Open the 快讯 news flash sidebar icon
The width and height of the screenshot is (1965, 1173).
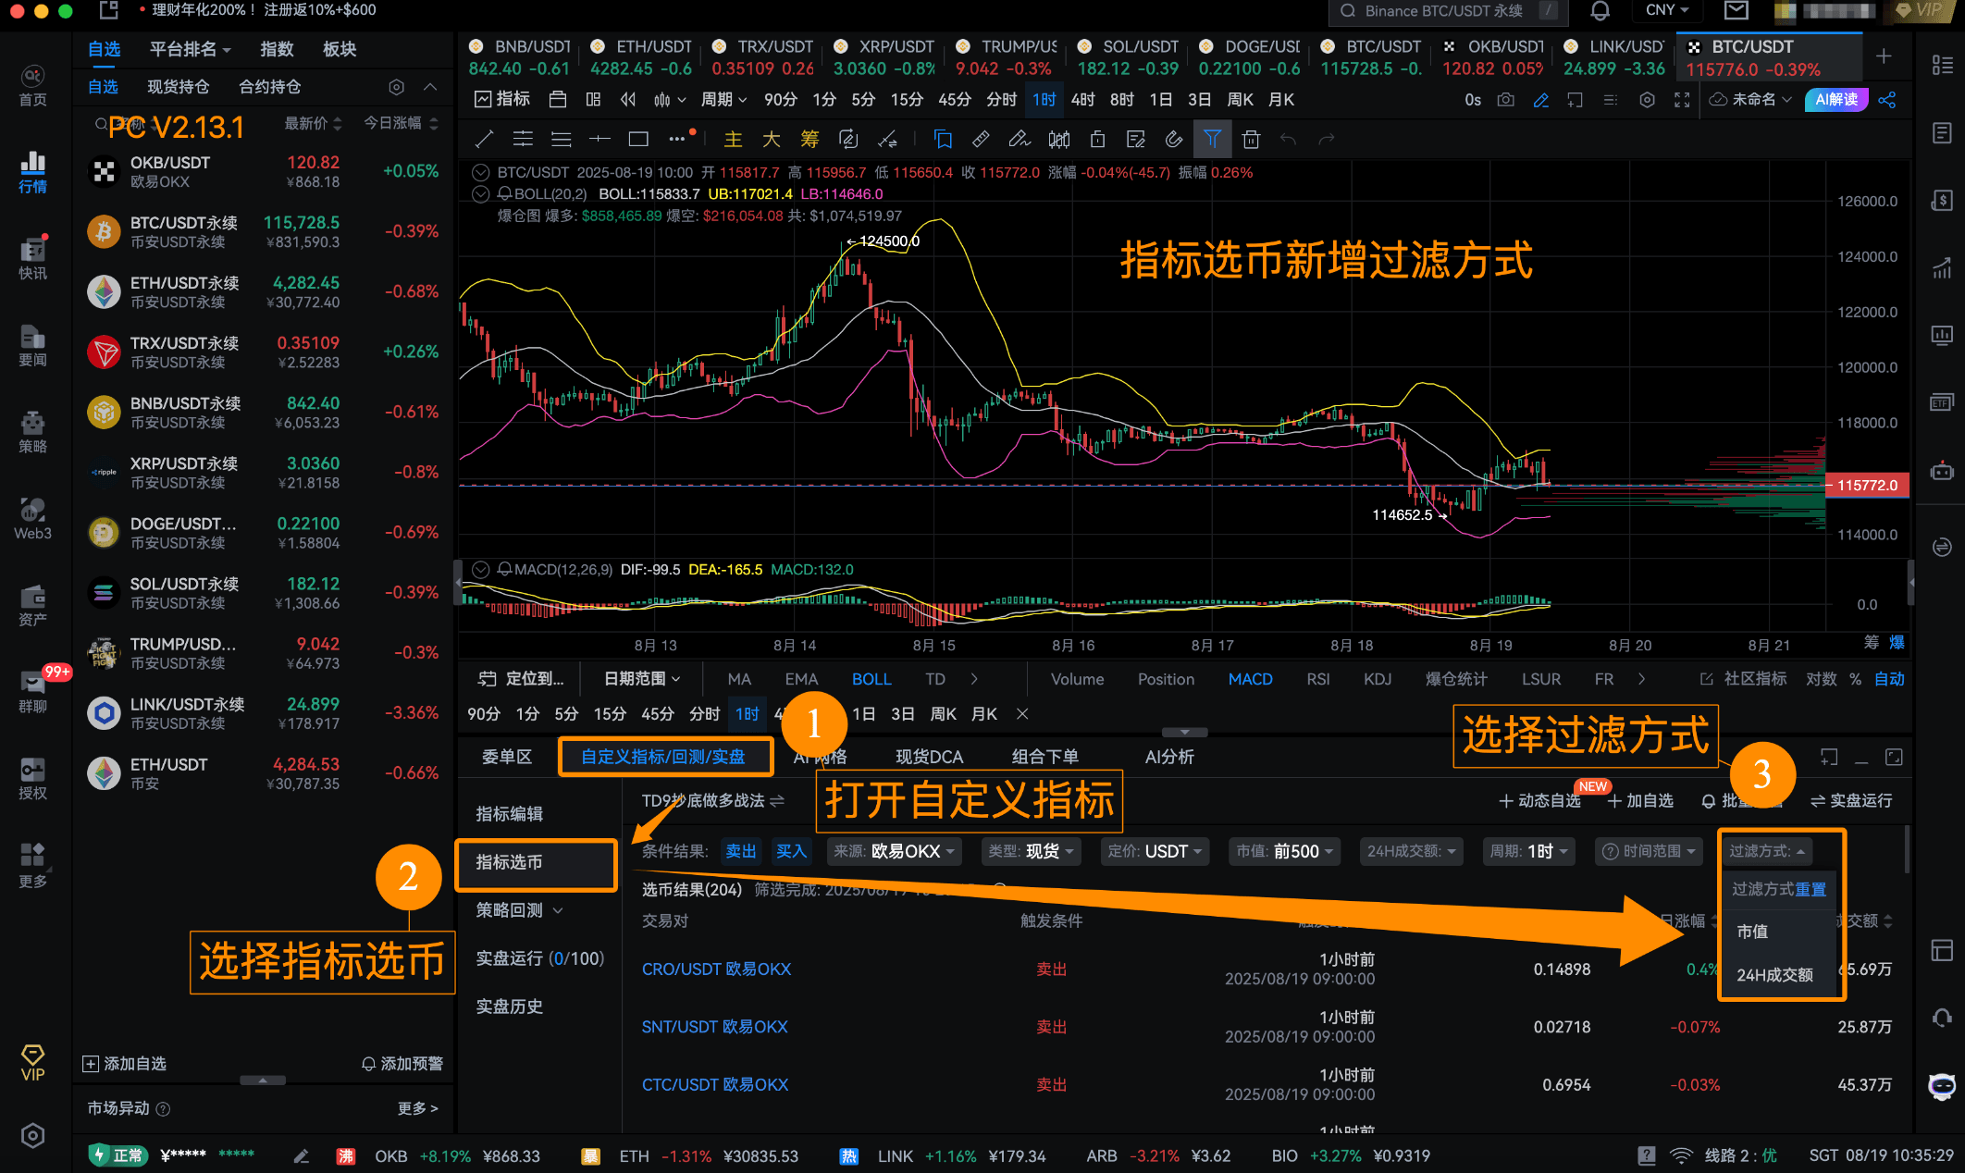33,258
